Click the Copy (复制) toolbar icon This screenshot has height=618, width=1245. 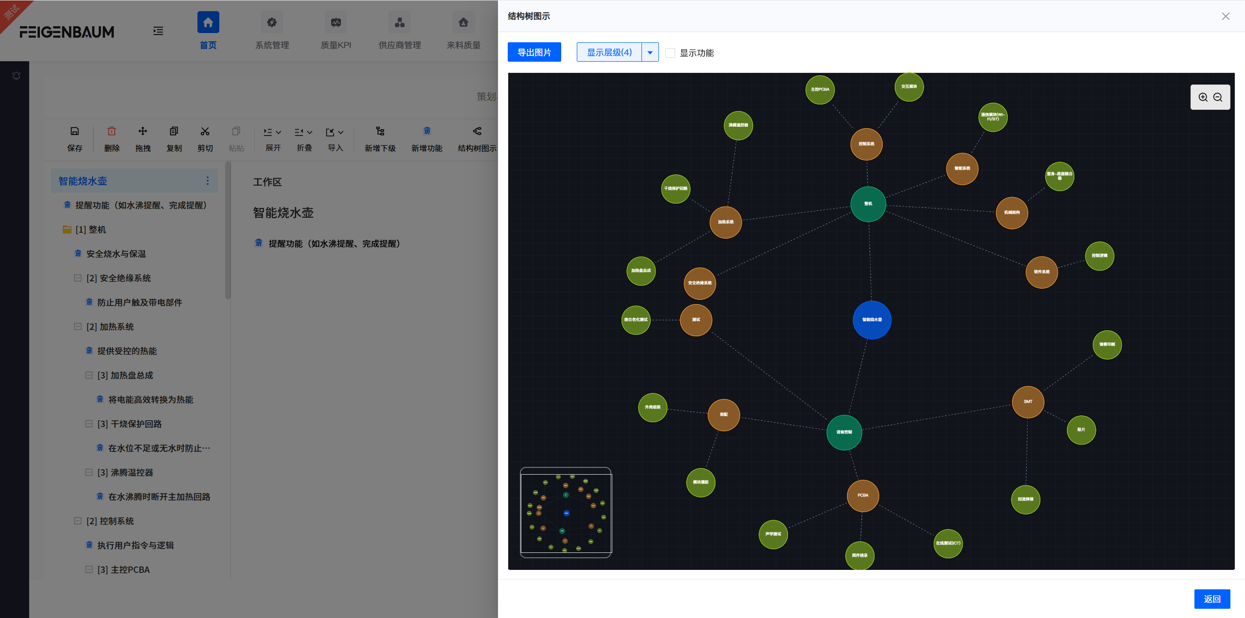click(x=174, y=132)
